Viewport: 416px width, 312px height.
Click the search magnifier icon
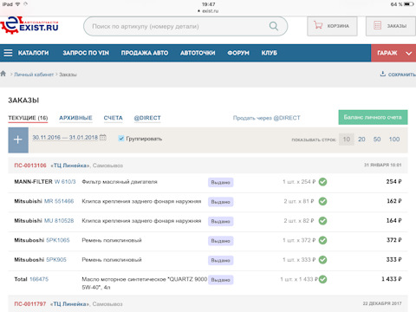[x=274, y=26]
